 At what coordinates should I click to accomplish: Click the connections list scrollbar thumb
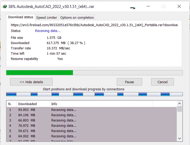(x=180, y=109)
